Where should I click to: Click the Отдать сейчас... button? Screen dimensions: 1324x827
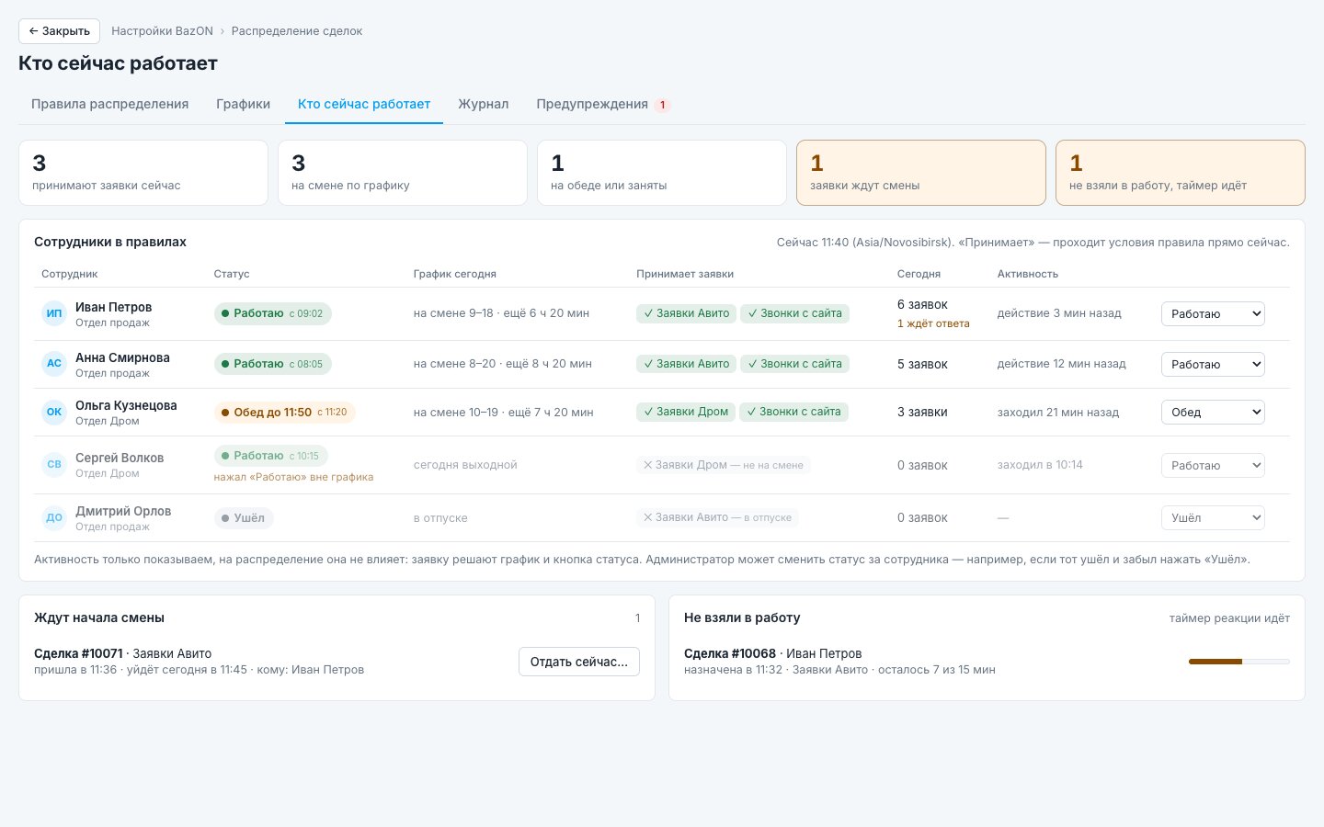tap(579, 662)
